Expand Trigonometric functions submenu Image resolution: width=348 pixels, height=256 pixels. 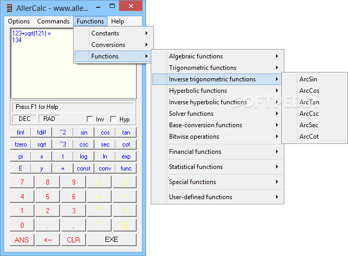217,68
